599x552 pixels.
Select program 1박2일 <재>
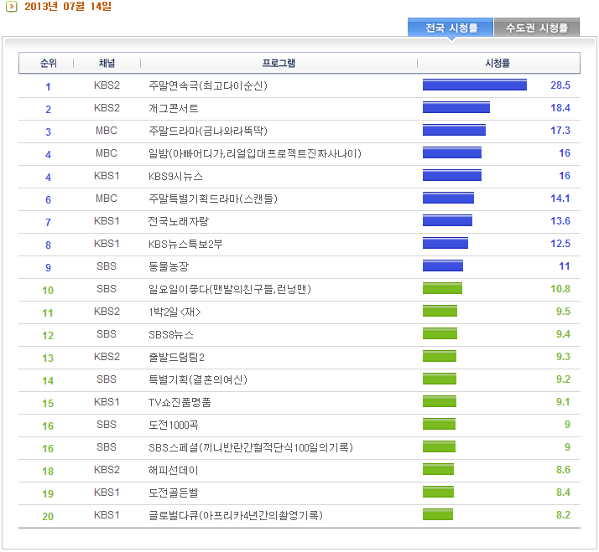(174, 312)
